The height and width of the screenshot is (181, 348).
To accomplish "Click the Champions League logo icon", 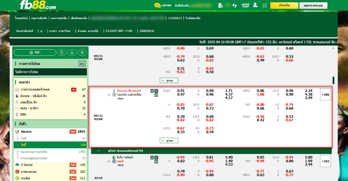I will [17, 102].
